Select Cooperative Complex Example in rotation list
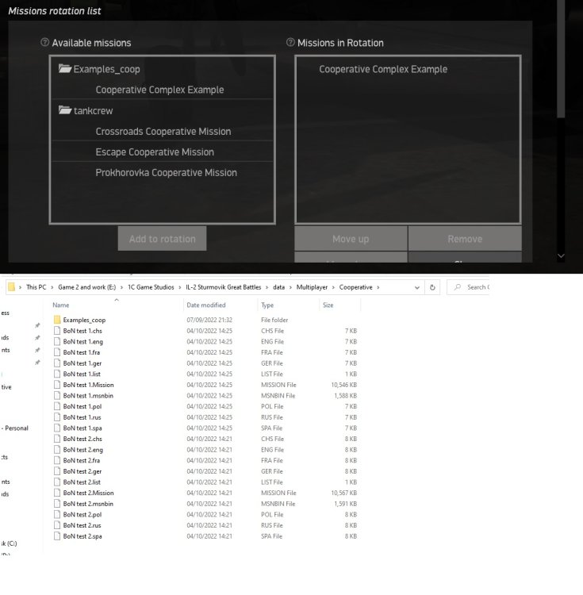 pyautogui.click(x=383, y=69)
